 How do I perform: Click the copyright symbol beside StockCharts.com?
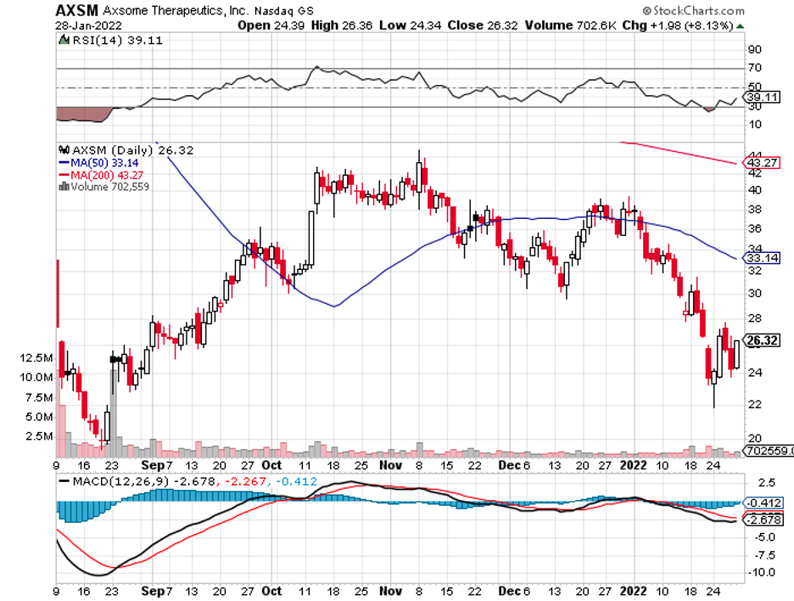click(x=646, y=11)
